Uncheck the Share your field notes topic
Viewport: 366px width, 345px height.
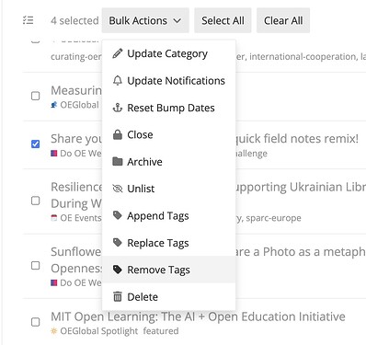click(36, 144)
